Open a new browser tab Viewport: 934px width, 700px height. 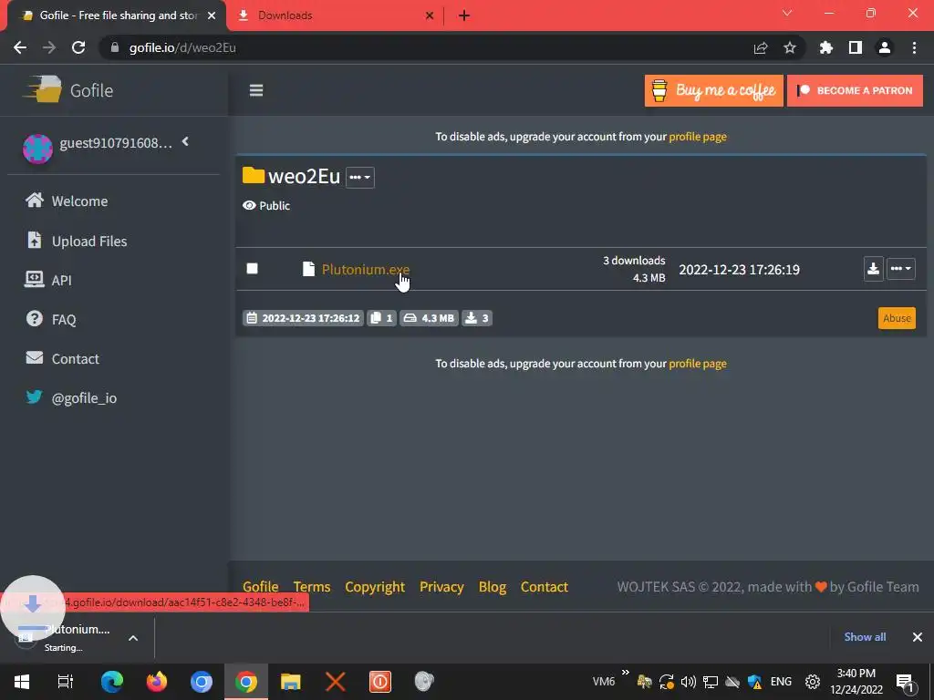(x=464, y=15)
